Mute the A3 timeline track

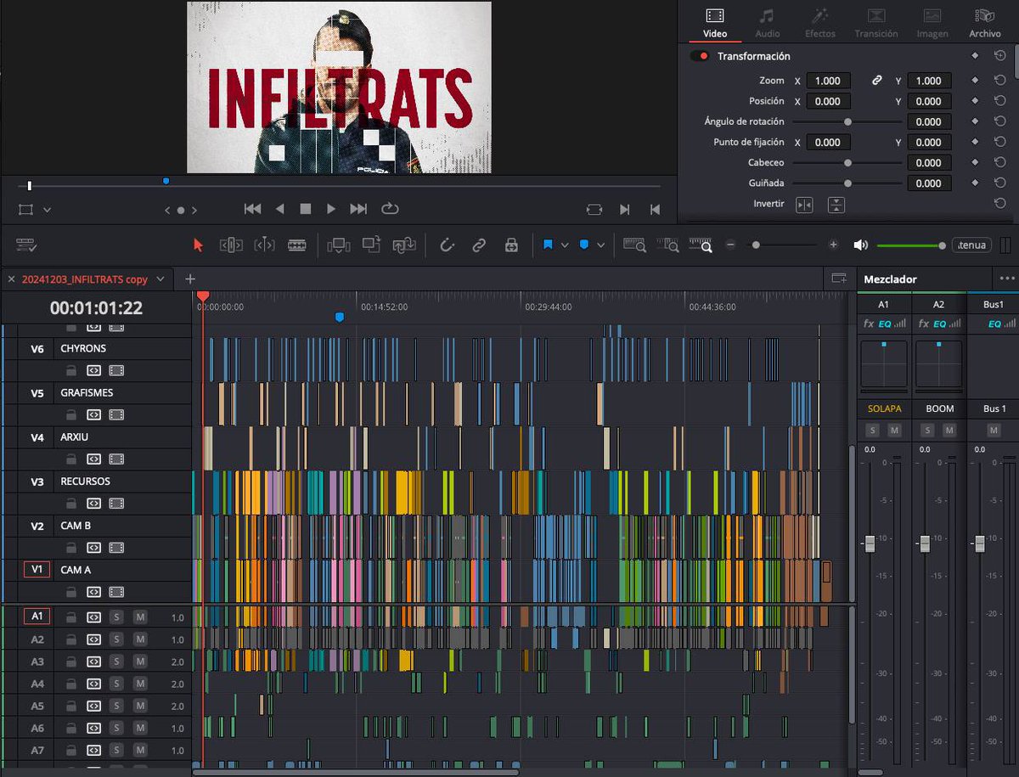coord(140,662)
